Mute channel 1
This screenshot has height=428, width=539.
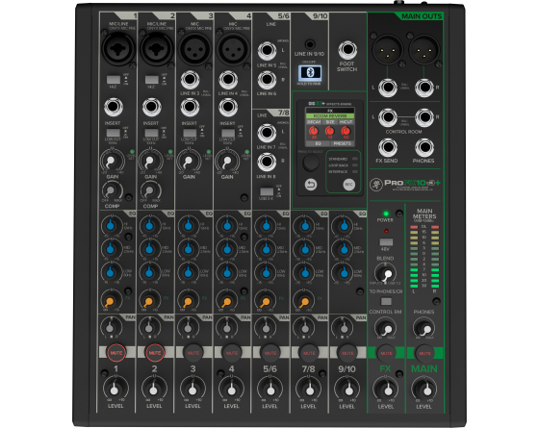coord(116,353)
